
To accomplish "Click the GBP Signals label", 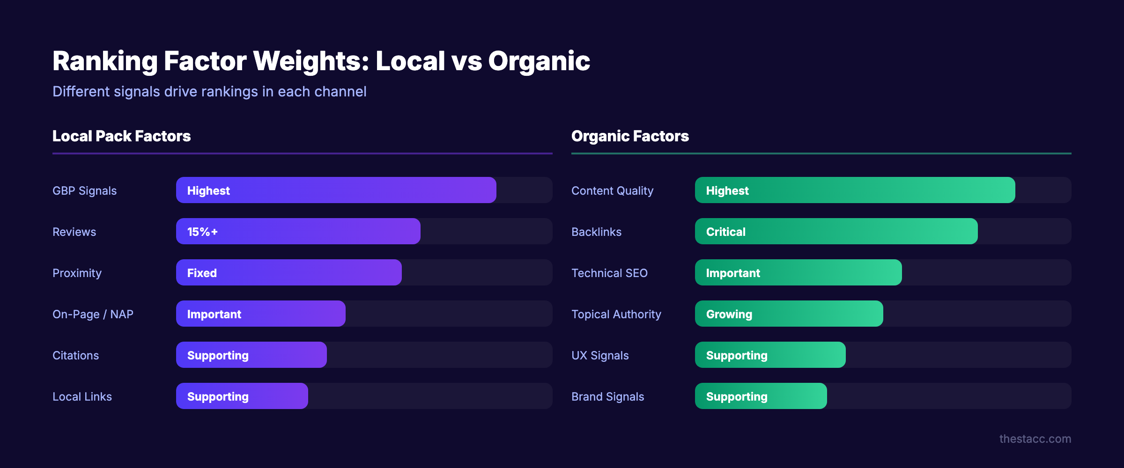I will pos(85,190).
